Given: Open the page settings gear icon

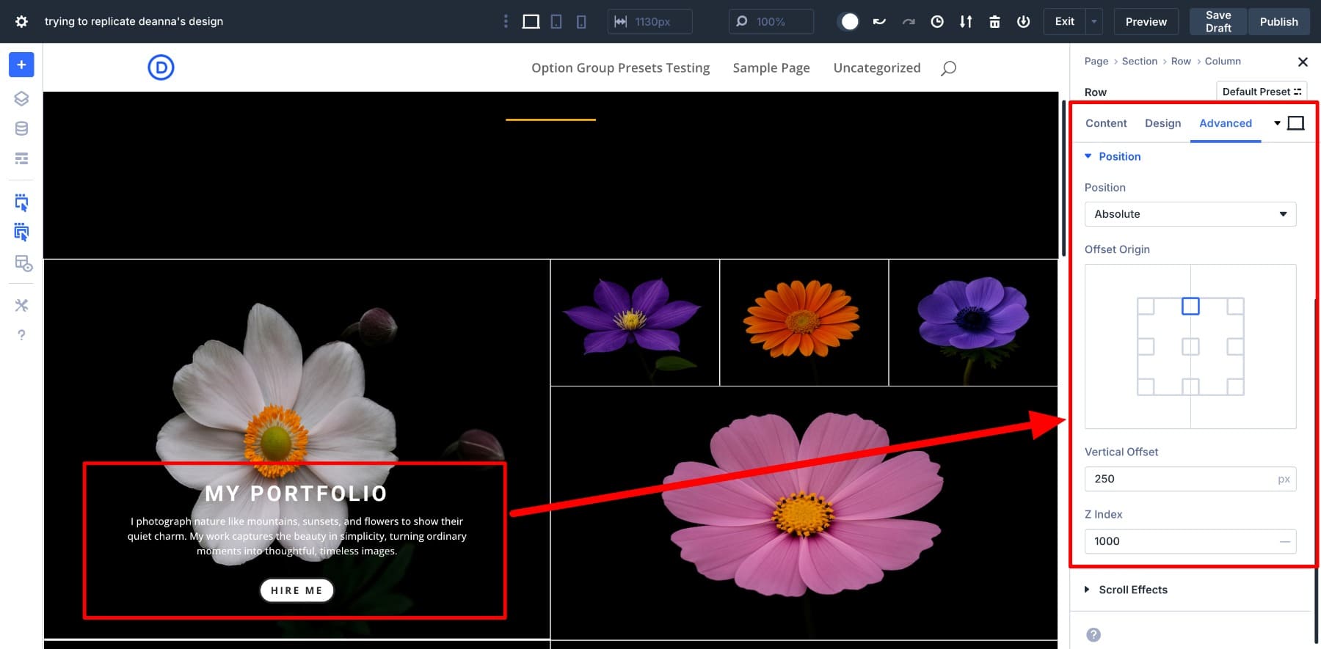Looking at the screenshot, I should (21, 21).
